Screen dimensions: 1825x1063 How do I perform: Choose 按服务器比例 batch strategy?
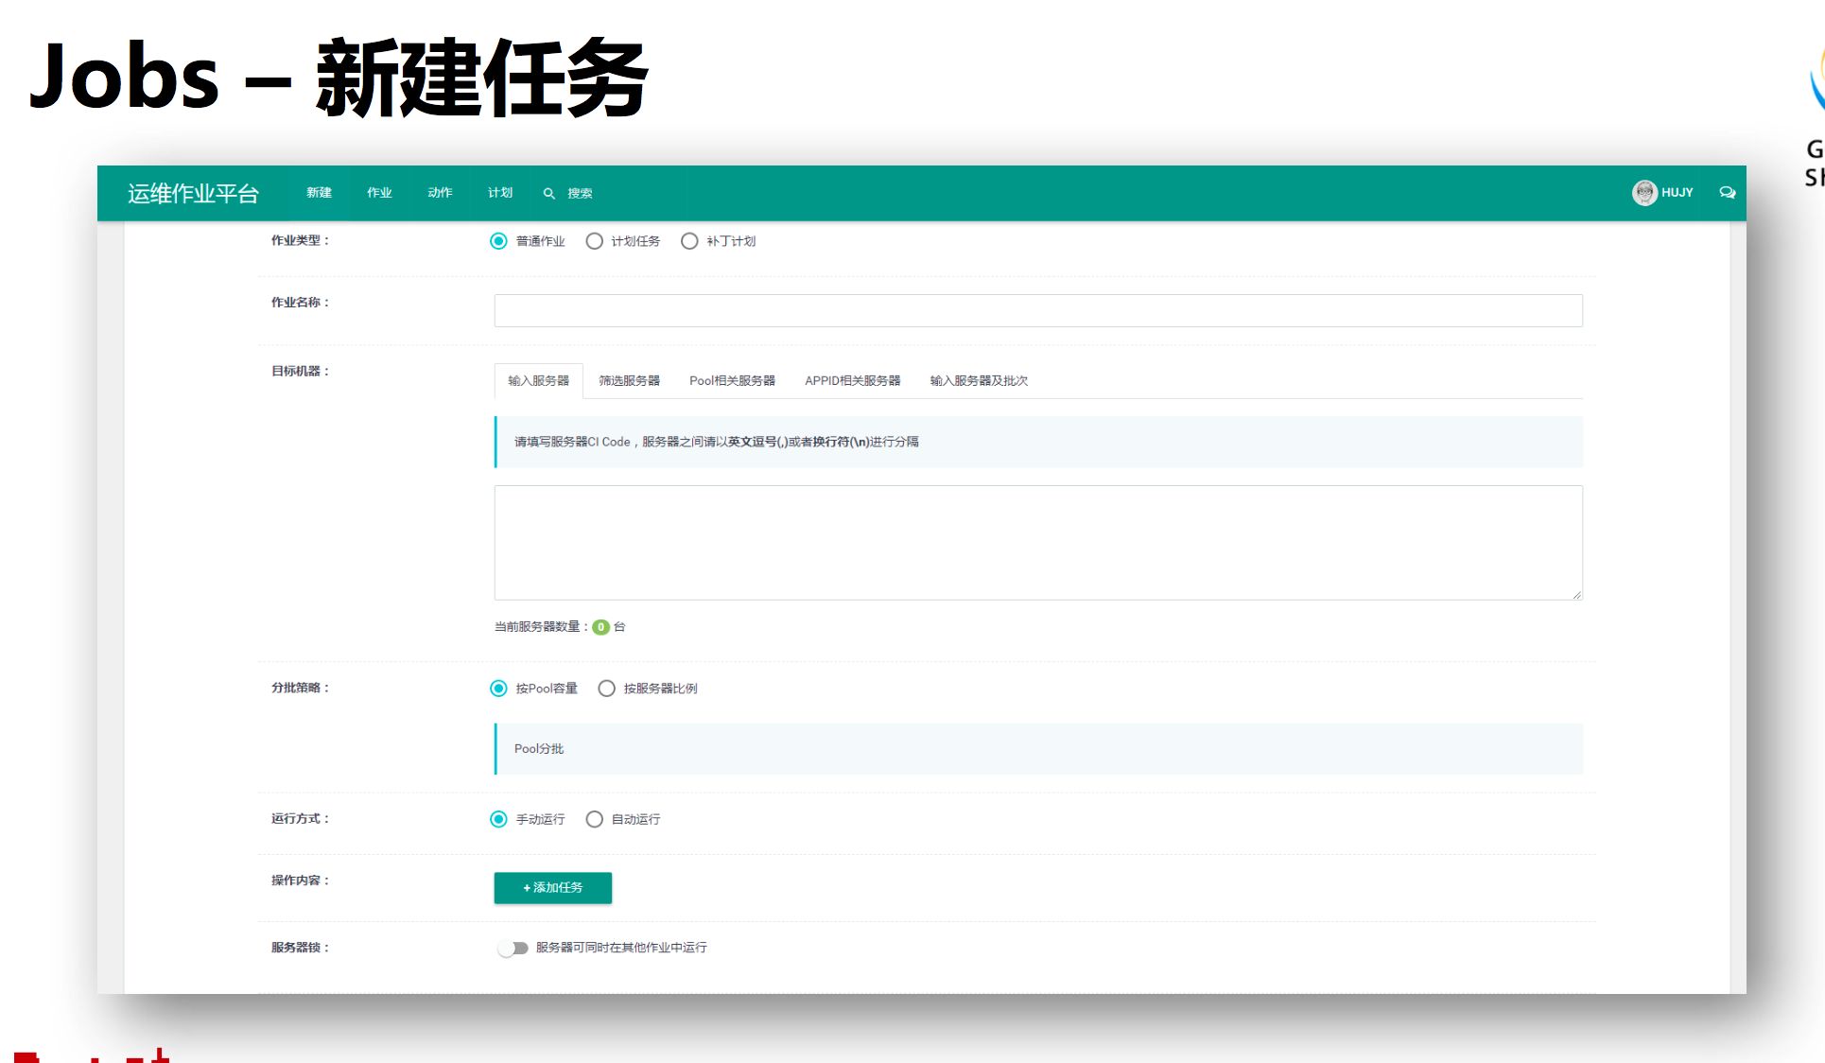click(x=607, y=688)
